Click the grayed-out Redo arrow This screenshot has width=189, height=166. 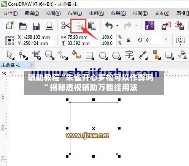click(128, 25)
